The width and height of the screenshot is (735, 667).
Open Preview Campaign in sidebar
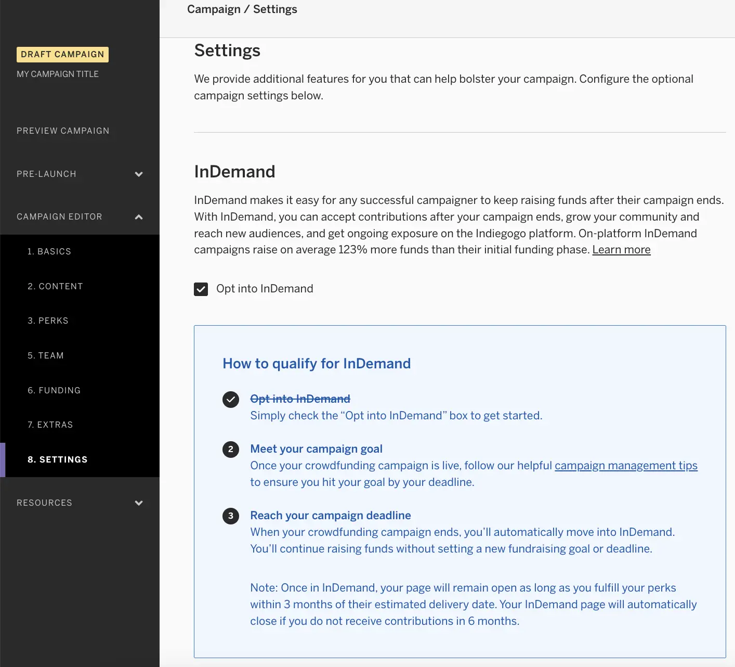point(63,131)
